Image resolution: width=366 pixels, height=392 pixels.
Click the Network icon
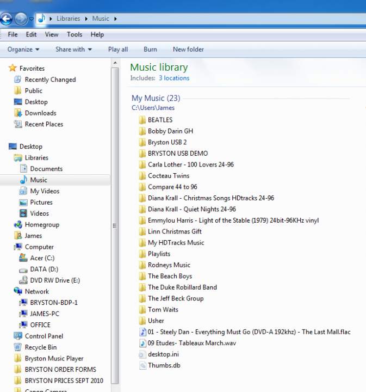(x=18, y=291)
